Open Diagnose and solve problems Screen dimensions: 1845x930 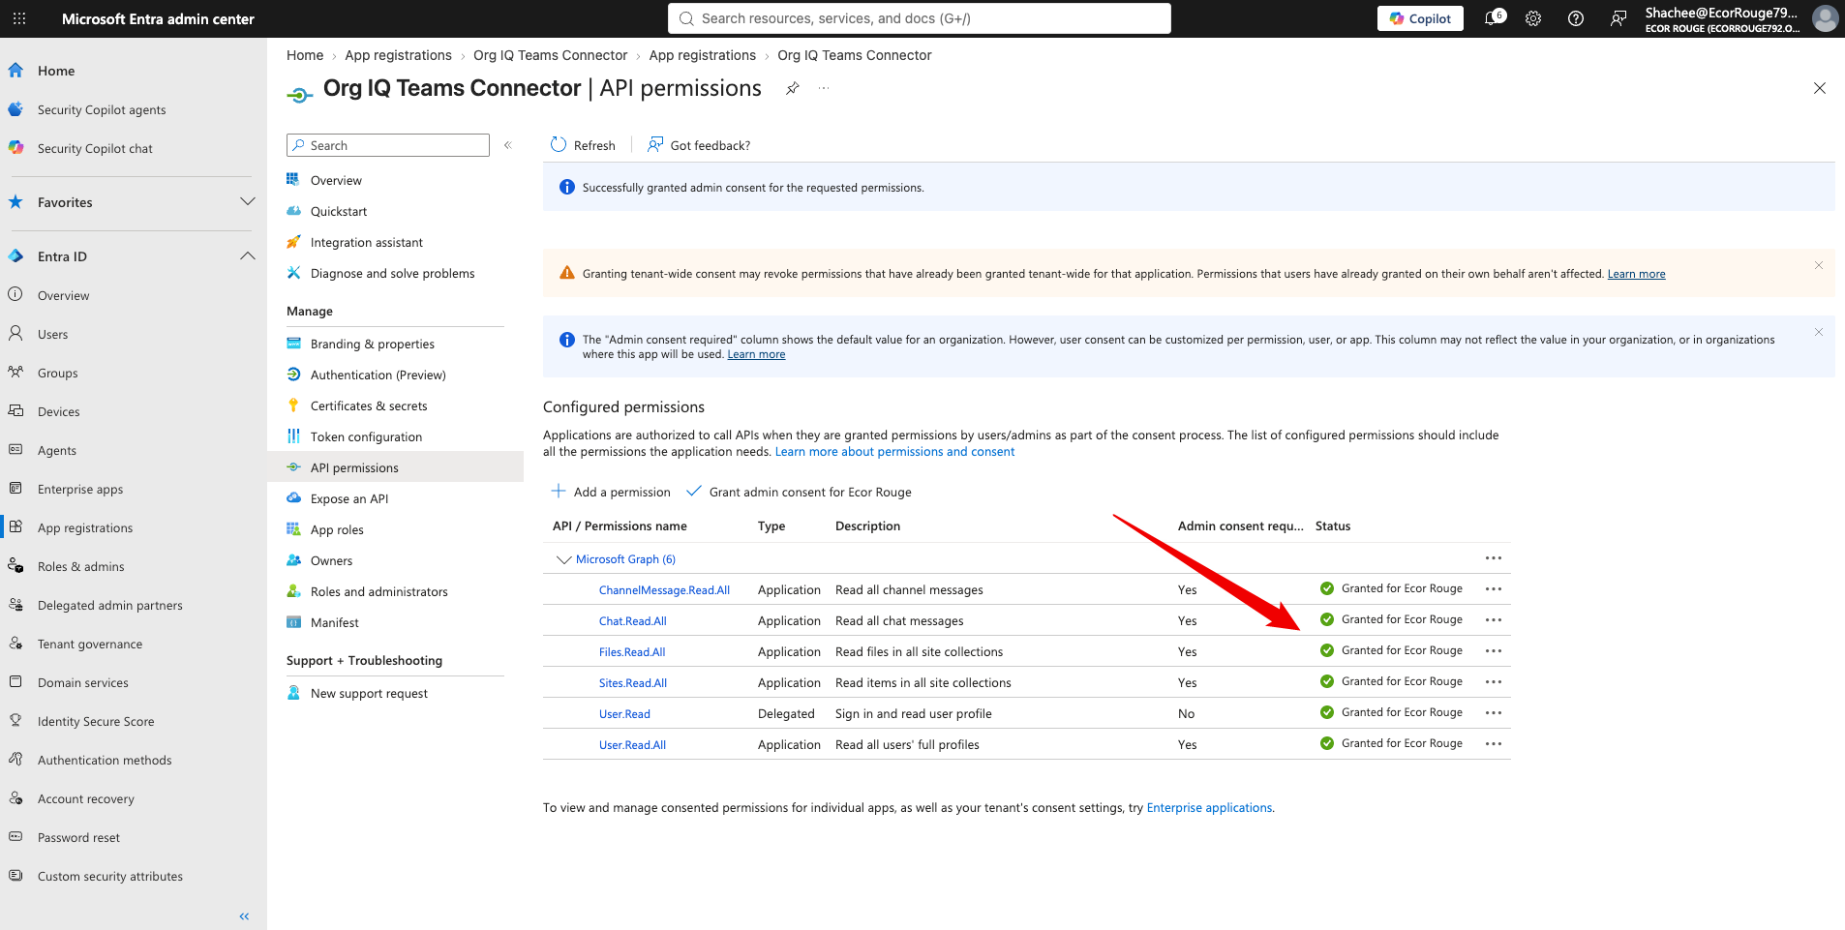click(392, 273)
